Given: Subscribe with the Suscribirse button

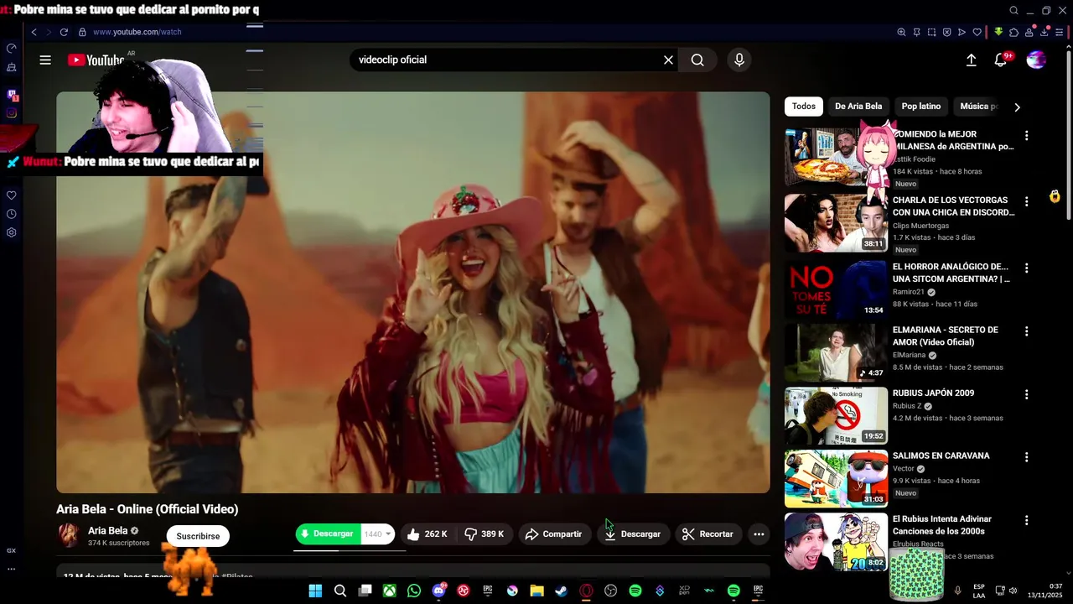Looking at the screenshot, I should (198, 536).
